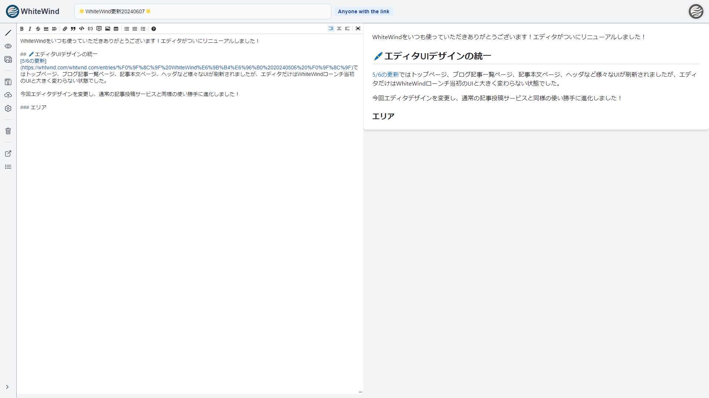Toggle fullscreen editor mode

358,28
